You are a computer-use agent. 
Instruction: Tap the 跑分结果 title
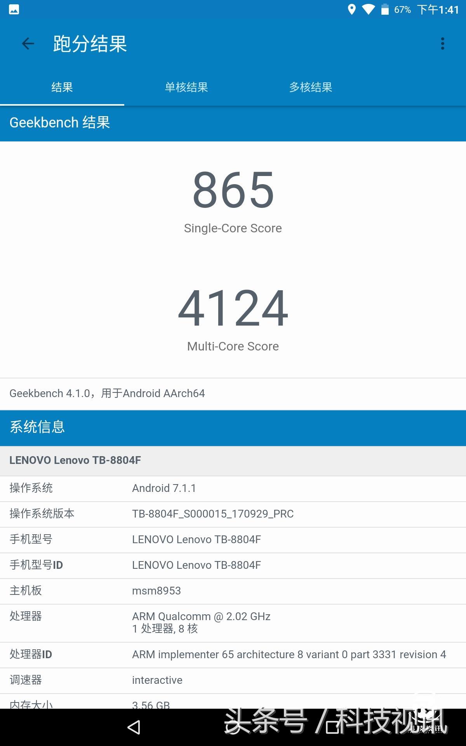pyautogui.click(x=90, y=44)
